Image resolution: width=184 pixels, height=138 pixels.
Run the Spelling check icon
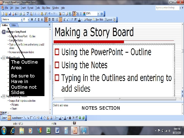click(x=28, y=14)
